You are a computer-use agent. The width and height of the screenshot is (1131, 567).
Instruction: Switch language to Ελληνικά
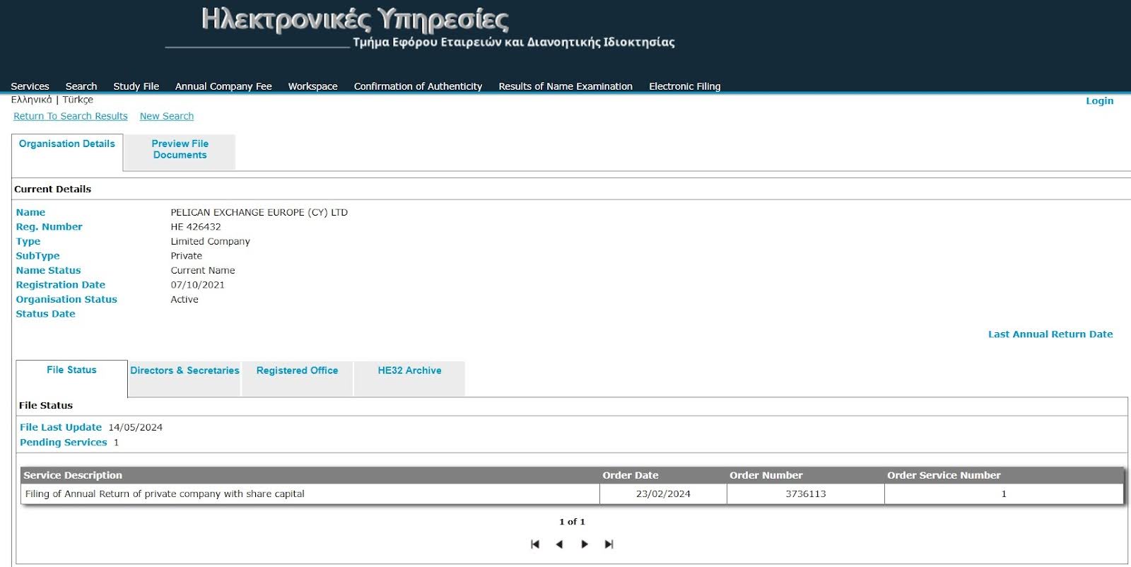pos(31,100)
